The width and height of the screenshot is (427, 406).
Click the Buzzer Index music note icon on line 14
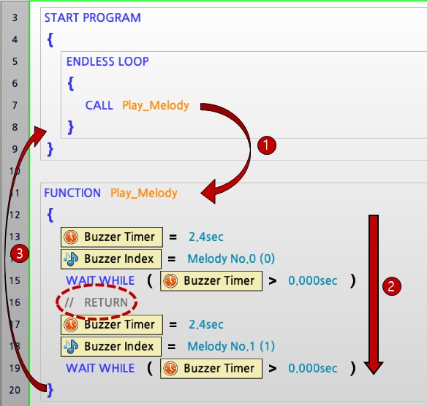pyautogui.click(x=71, y=258)
